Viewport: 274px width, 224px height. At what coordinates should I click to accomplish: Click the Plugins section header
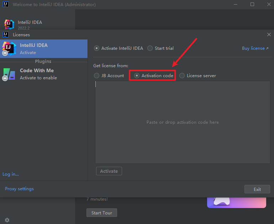43,62
